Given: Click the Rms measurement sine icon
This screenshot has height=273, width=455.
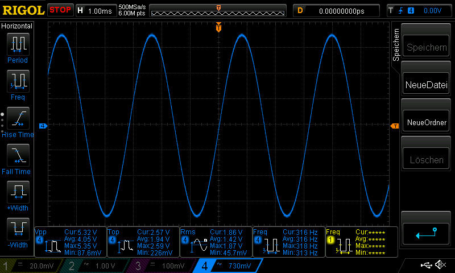Looking at the screenshot, I should pyautogui.click(x=198, y=246).
